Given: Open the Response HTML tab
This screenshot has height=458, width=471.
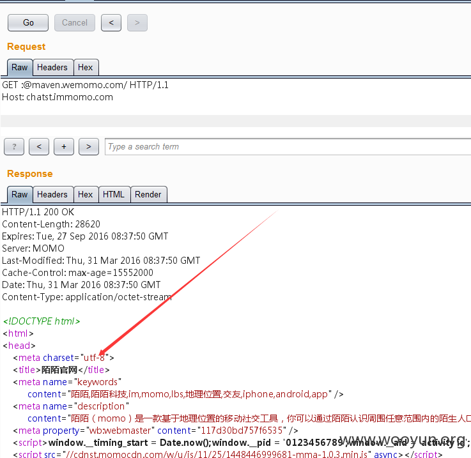Looking at the screenshot, I should 114,194.
